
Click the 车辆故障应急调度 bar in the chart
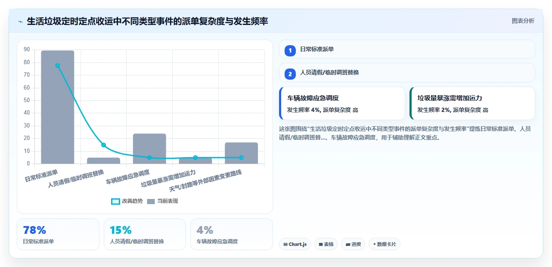click(149, 149)
